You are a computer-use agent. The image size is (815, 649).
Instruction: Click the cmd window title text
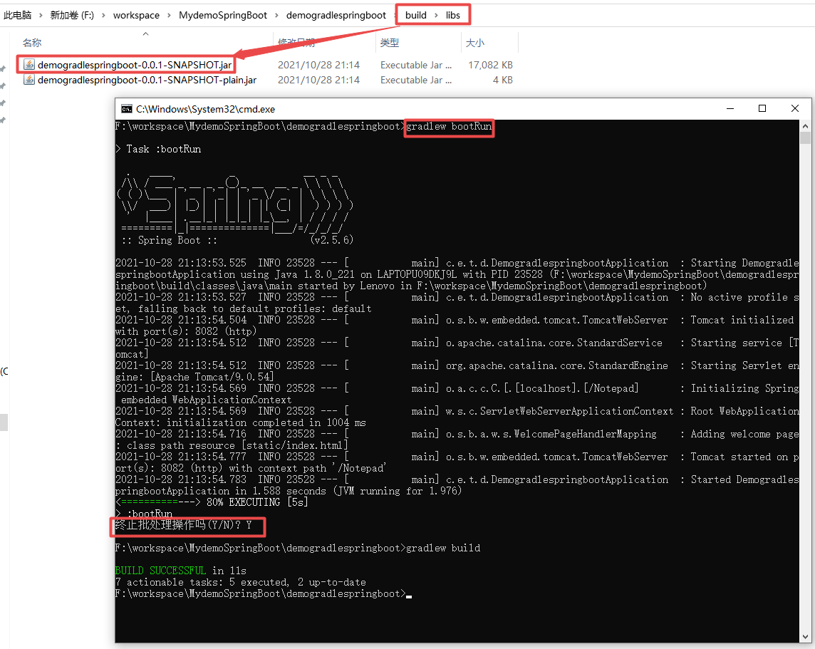point(205,108)
